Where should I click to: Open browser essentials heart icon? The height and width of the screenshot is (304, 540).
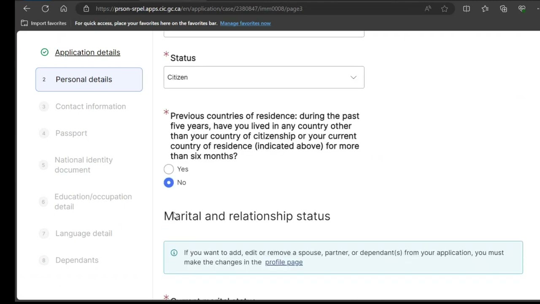click(522, 8)
